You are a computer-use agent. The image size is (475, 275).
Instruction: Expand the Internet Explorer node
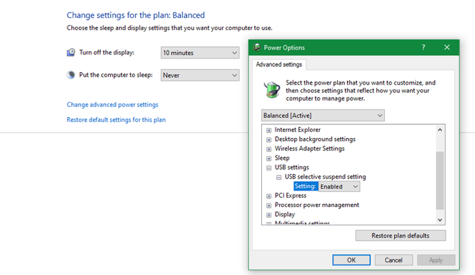(x=269, y=130)
